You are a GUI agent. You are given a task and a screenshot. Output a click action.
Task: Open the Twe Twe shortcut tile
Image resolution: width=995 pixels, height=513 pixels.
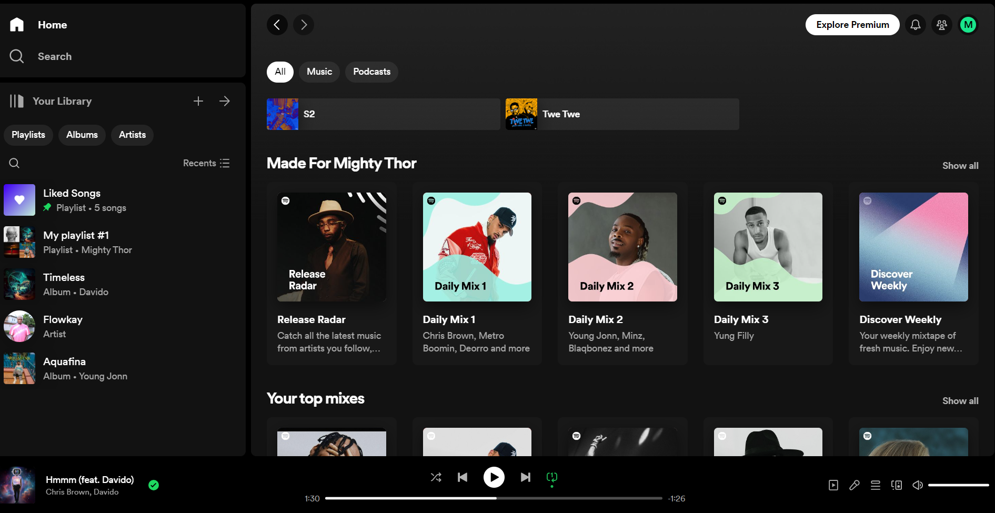click(622, 114)
